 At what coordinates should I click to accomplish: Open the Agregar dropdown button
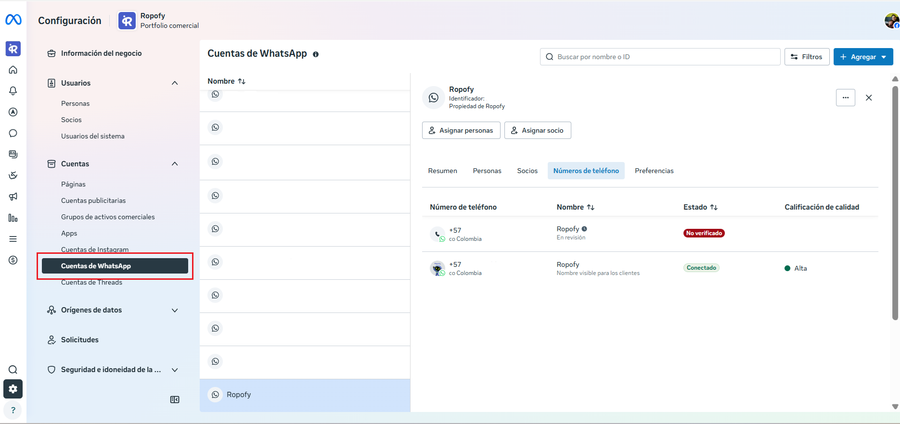coord(863,57)
